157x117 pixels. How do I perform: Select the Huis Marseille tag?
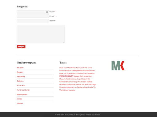point(70,90)
